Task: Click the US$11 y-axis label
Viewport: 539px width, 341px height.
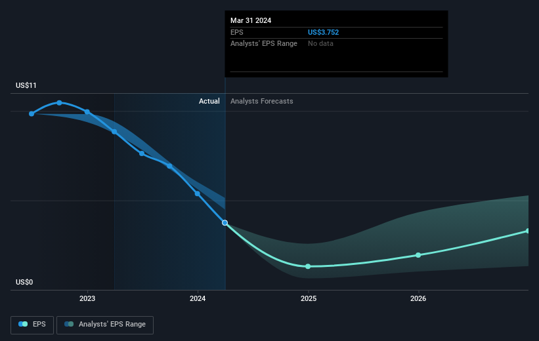Action: (x=26, y=85)
